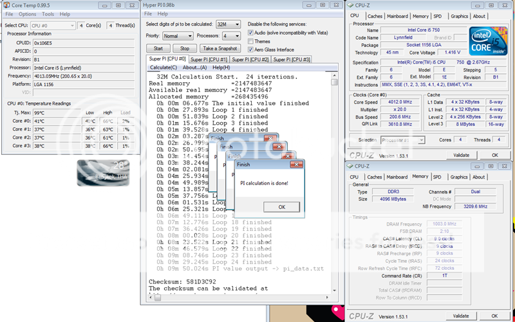
Task: Open the Mainboard tab in top CPU-Z window
Action: pyautogui.click(x=397, y=16)
